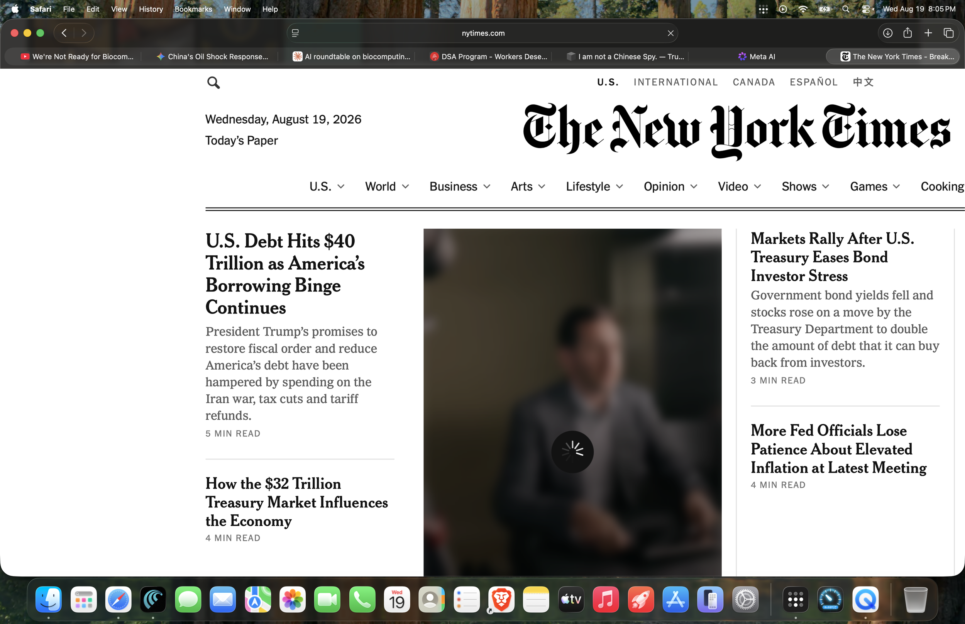
Task: Go forward with Safari's forward arrow
Action: coord(84,33)
